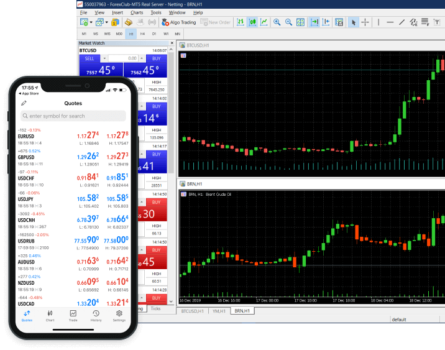Switch timeframe to W1
445x350 pixels.
click(x=166, y=34)
